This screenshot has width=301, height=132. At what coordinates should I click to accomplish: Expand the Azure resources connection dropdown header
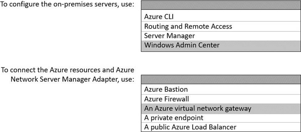click(221, 80)
